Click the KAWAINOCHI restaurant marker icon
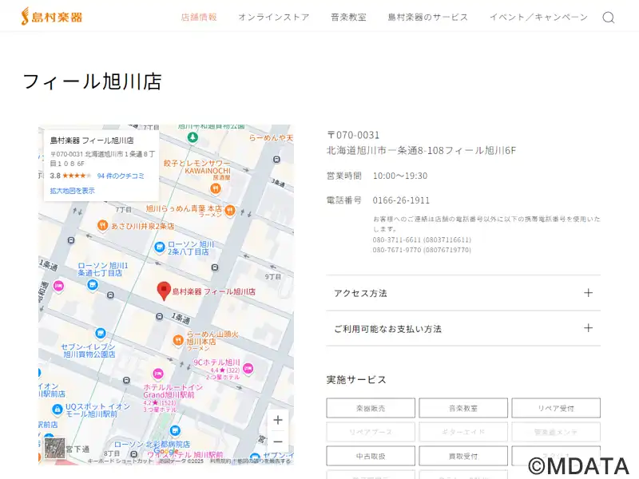The image size is (639, 479). pos(216,188)
